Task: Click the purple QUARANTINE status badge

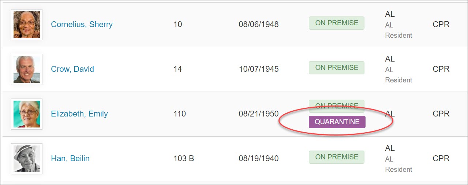Action: click(337, 122)
